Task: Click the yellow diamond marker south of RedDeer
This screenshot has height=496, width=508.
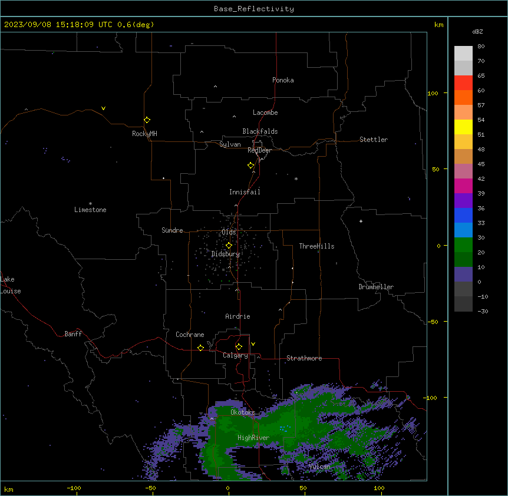Action: pos(251,166)
